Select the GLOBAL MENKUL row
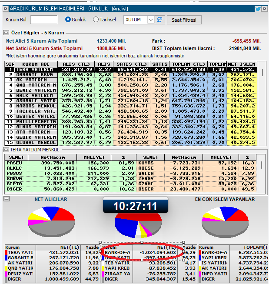 [x=131, y=143]
